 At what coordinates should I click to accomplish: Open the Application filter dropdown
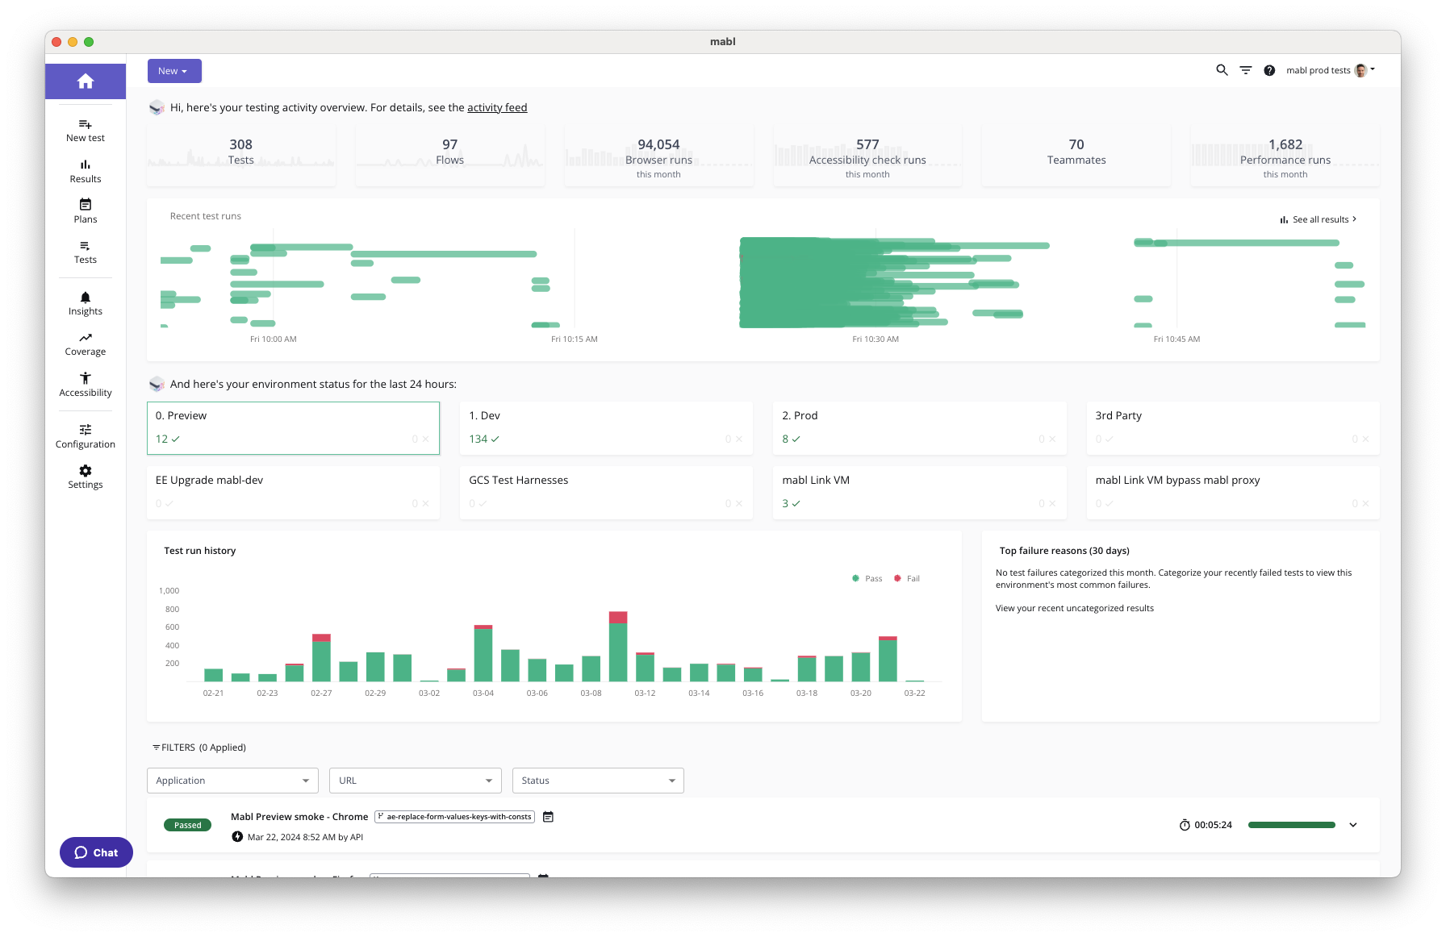coord(232,781)
